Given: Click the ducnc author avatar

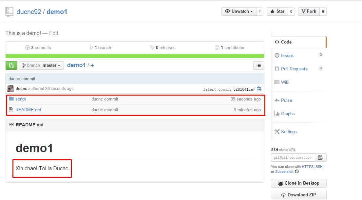Looking at the screenshot, I should click(10, 89).
